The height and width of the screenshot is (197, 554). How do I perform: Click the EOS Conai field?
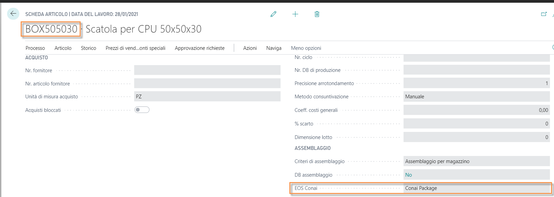[476, 188]
